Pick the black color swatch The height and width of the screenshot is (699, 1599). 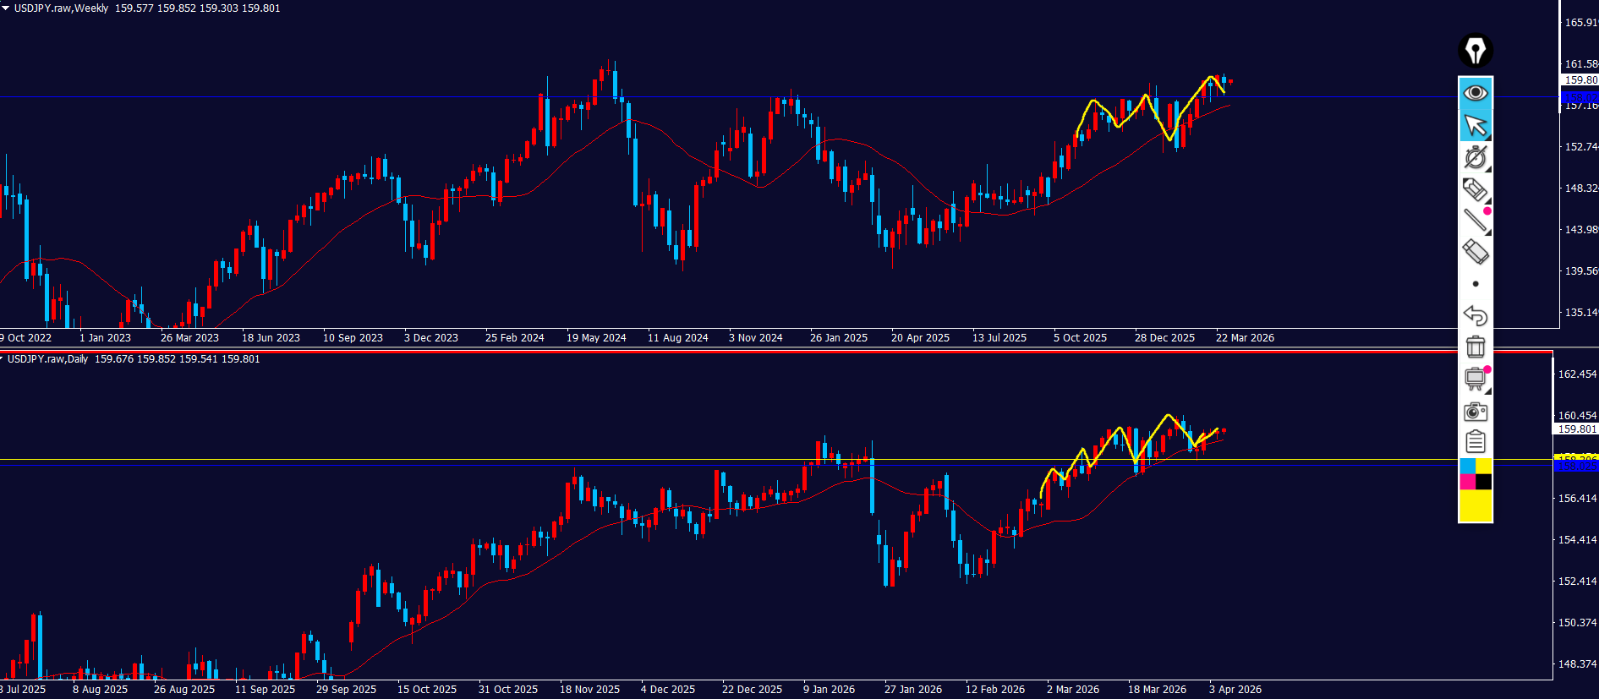(x=1484, y=482)
